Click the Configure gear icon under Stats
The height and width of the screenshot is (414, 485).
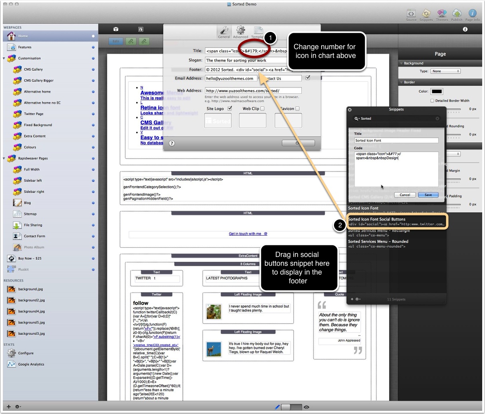tap(11, 353)
